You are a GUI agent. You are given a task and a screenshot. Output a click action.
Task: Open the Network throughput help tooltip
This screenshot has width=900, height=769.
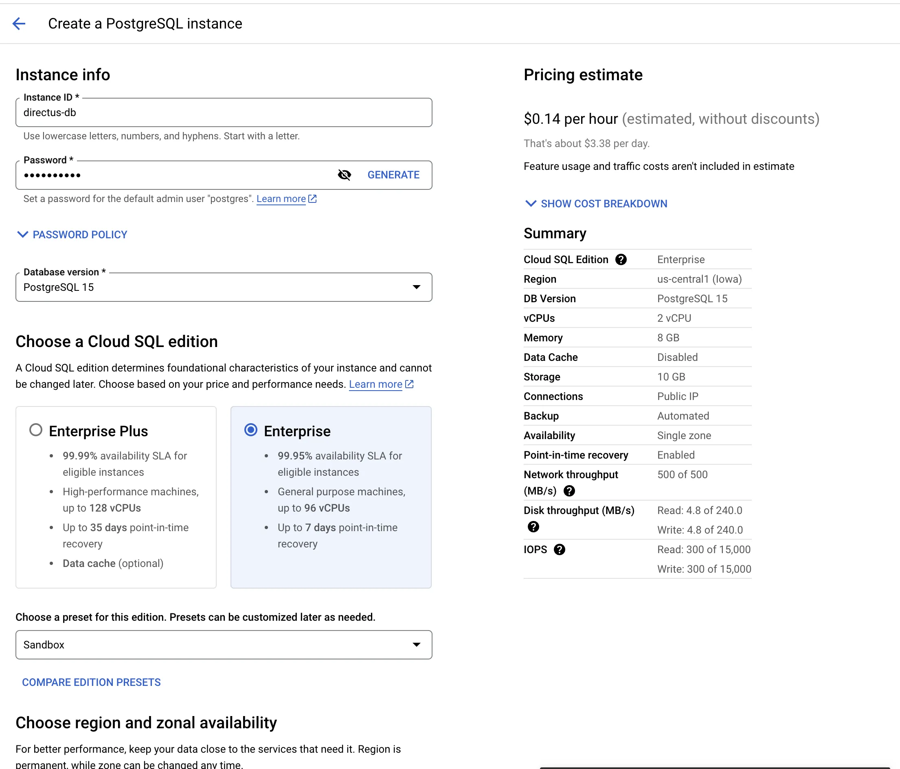(x=569, y=491)
